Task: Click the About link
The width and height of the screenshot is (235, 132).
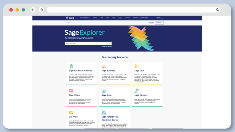Action: tap(68, 23)
